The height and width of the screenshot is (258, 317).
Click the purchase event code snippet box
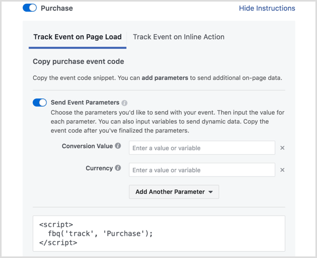[x=159, y=234]
